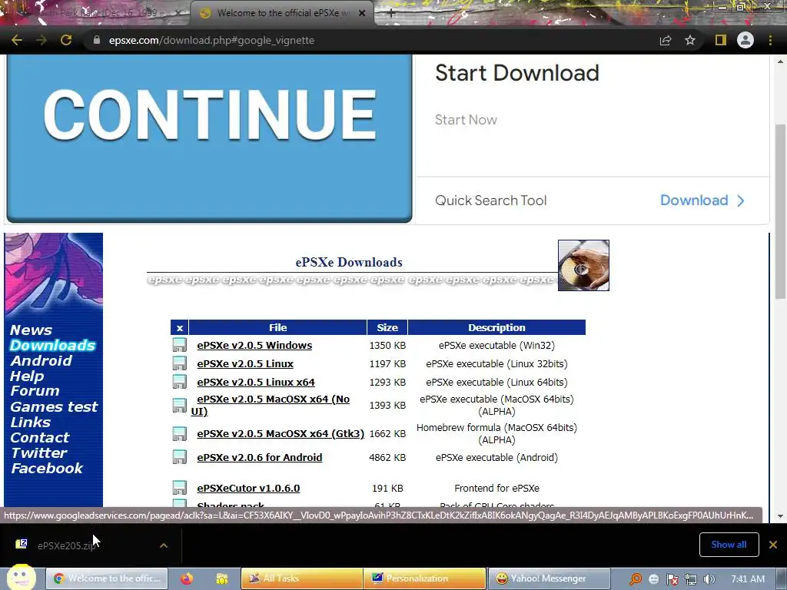Click the Quick Search Tool Download link

coord(702,201)
